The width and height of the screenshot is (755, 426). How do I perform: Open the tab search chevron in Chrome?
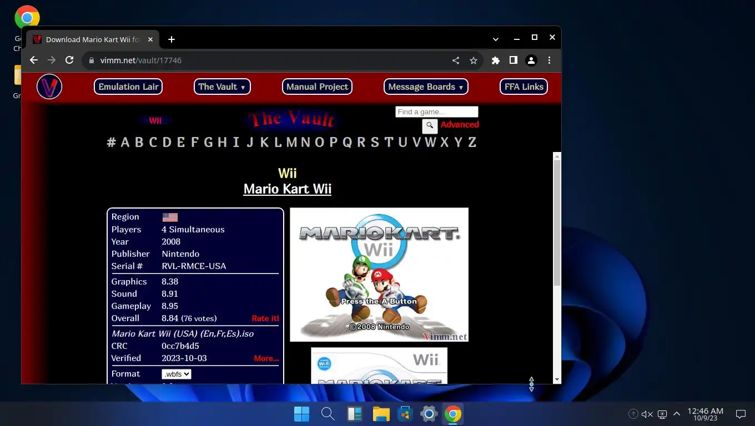point(496,39)
